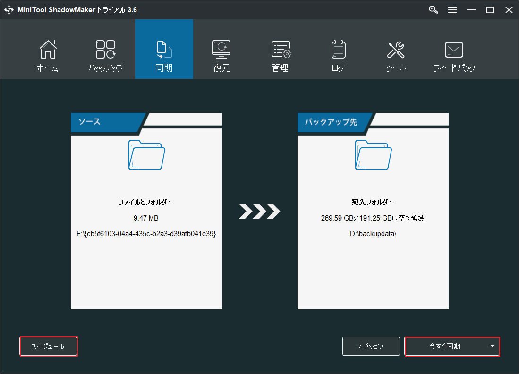
Task: Open the hamburger menu icon
Action: point(452,10)
